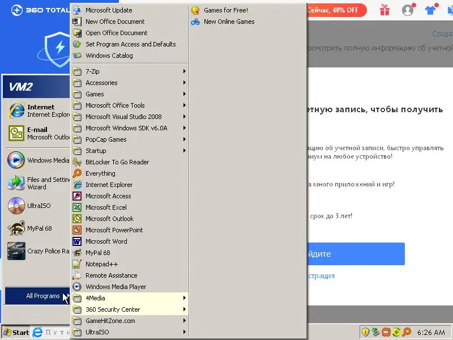
Task: Expand PopCap Games submenu
Action: pyautogui.click(x=130, y=139)
